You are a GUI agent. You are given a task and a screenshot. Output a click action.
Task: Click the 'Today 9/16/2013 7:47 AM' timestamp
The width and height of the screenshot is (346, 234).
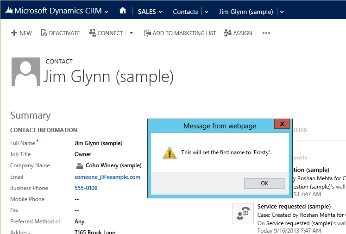pos(289,231)
